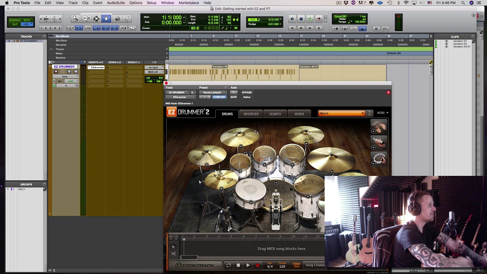Select the Zoomer tool in the Pro Tools toolbar
Screen dimensions: 487x274
[75, 19]
